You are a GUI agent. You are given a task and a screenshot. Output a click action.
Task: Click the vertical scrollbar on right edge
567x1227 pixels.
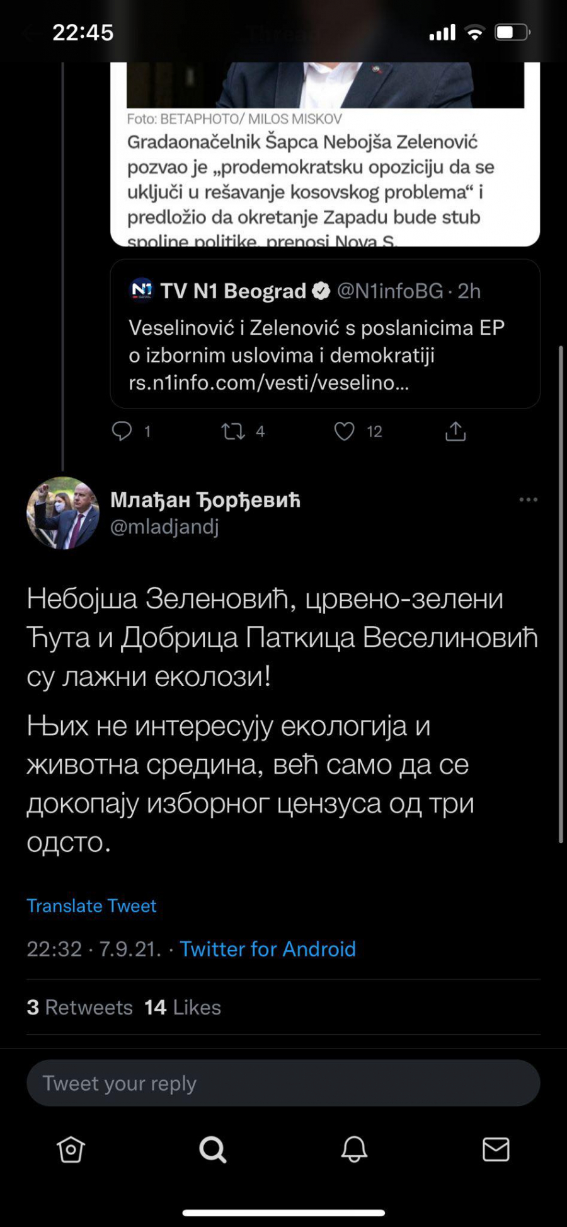click(560, 593)
